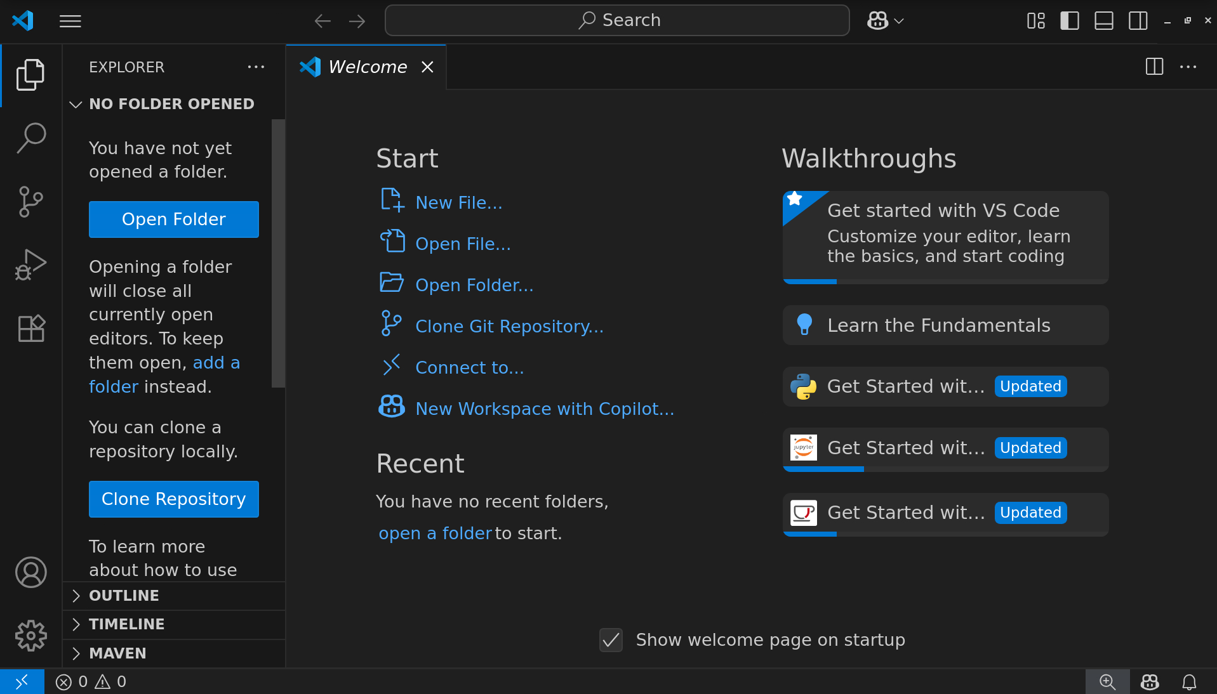This screenshot has width=1217, height=694.
Task: Click the remote window status bar icon
Action: (x=22, y=682)
